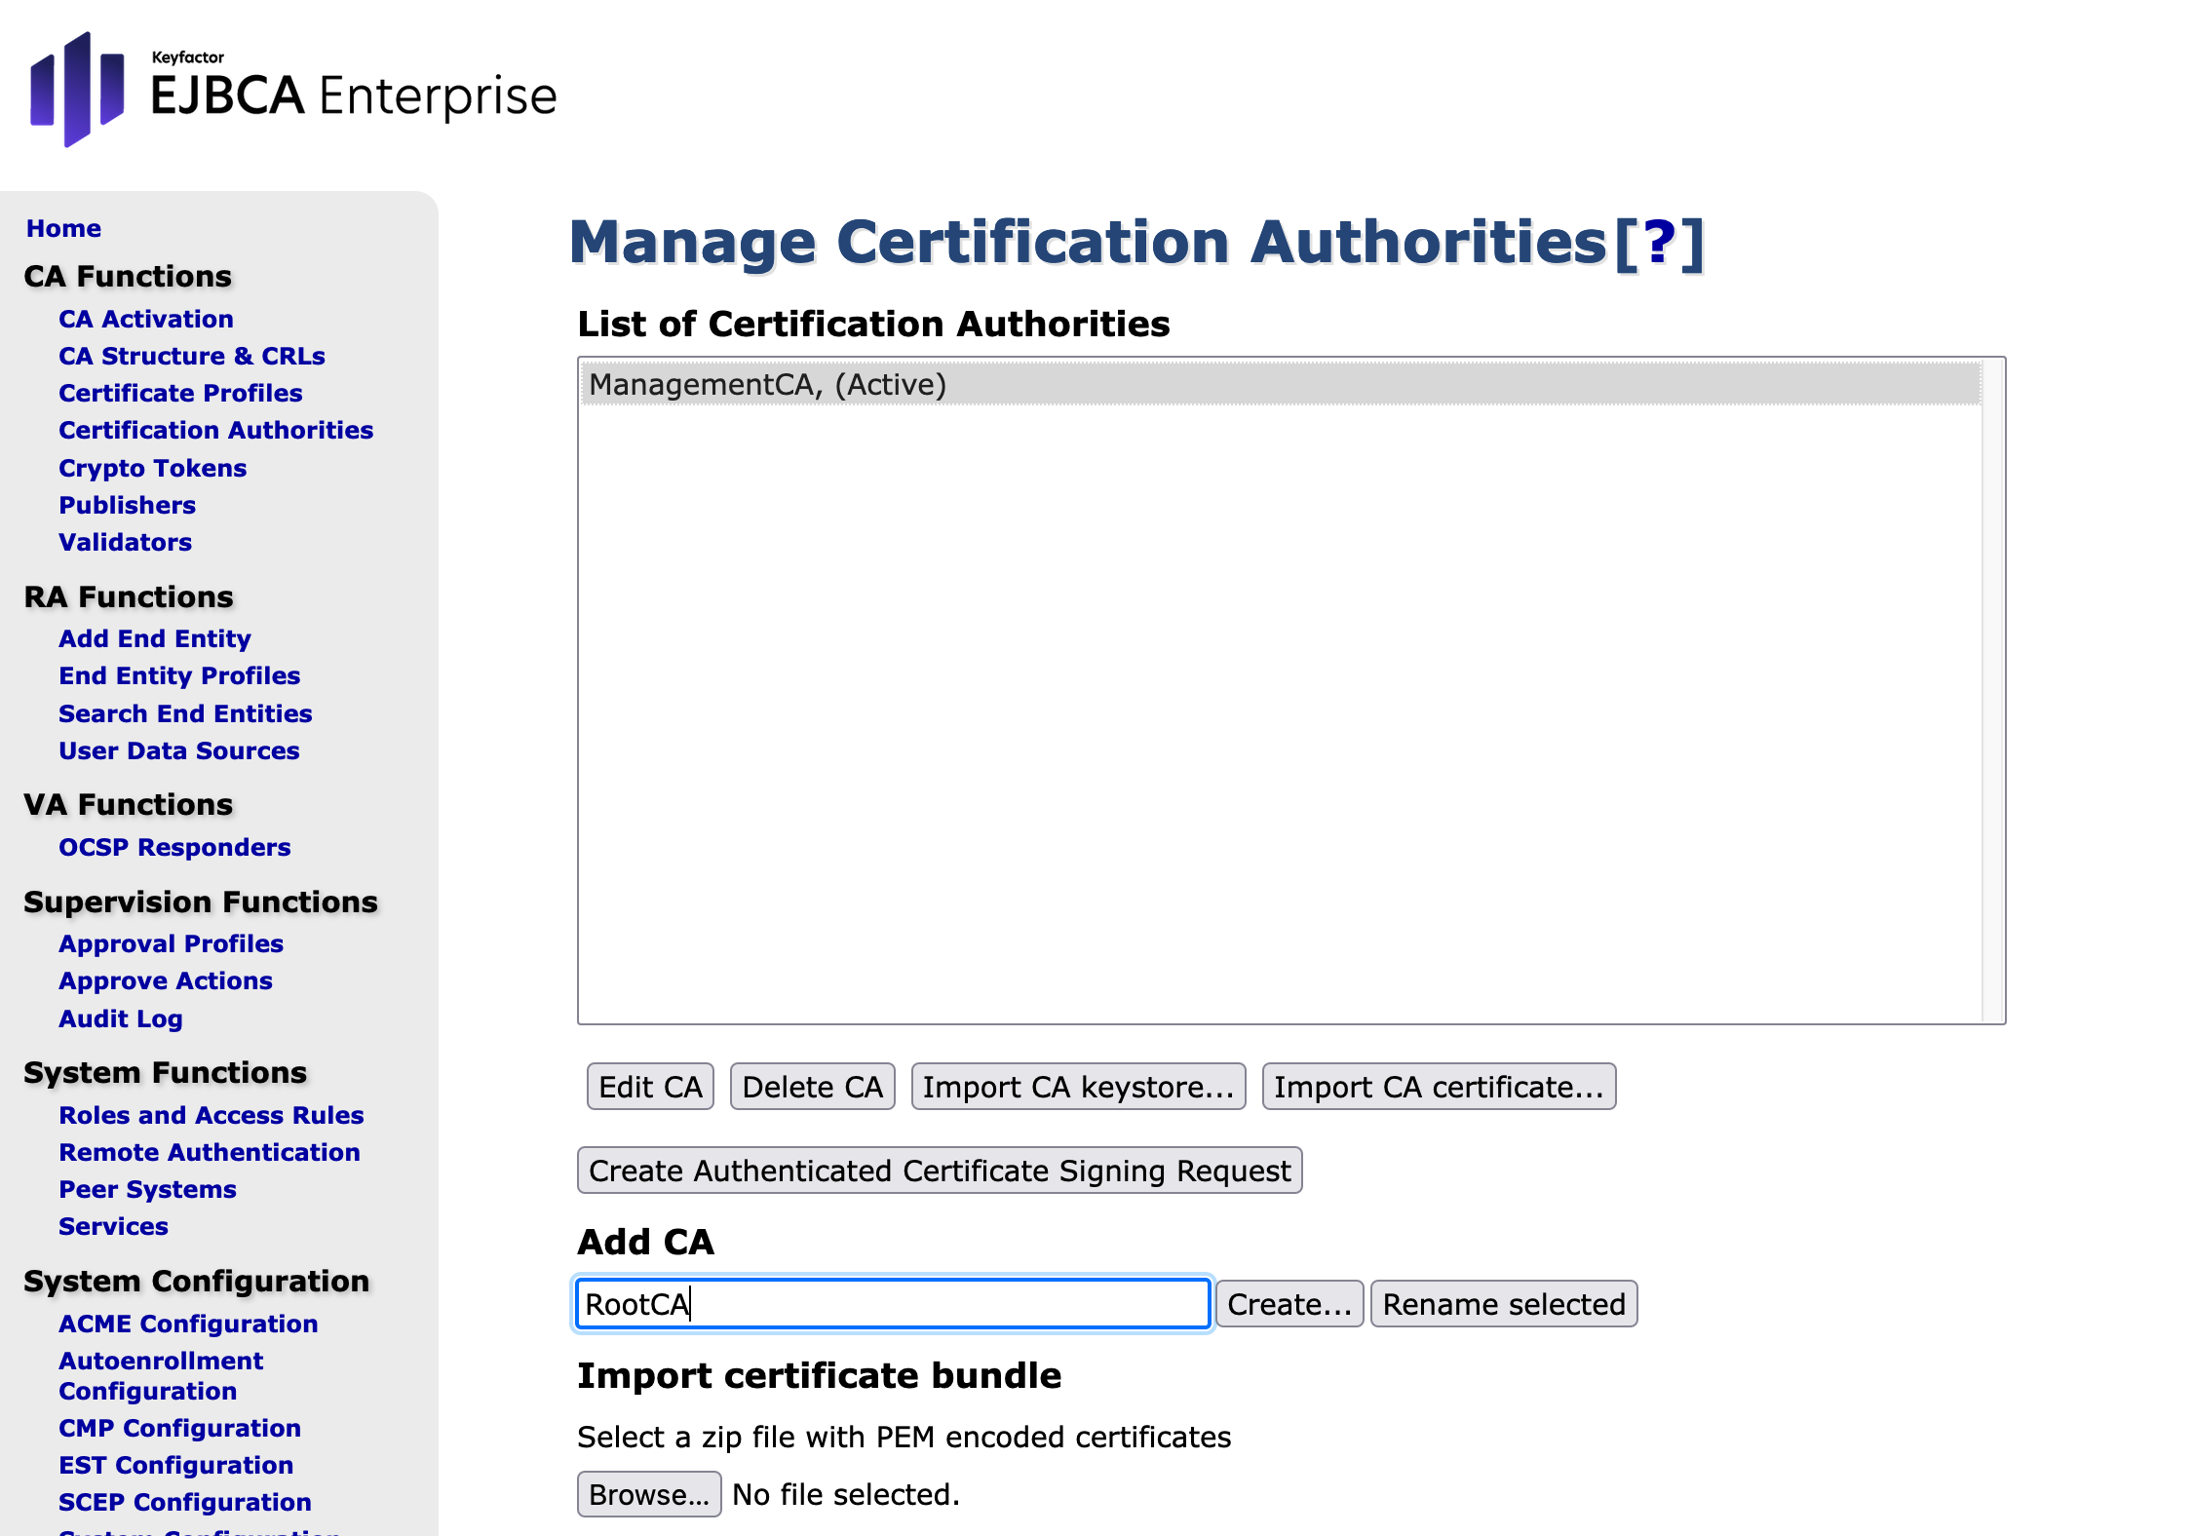This screenshot has width=2193, height=1536.
Task: Open Import CA keystore dialog
Action: click(x=1078, y=1087)
